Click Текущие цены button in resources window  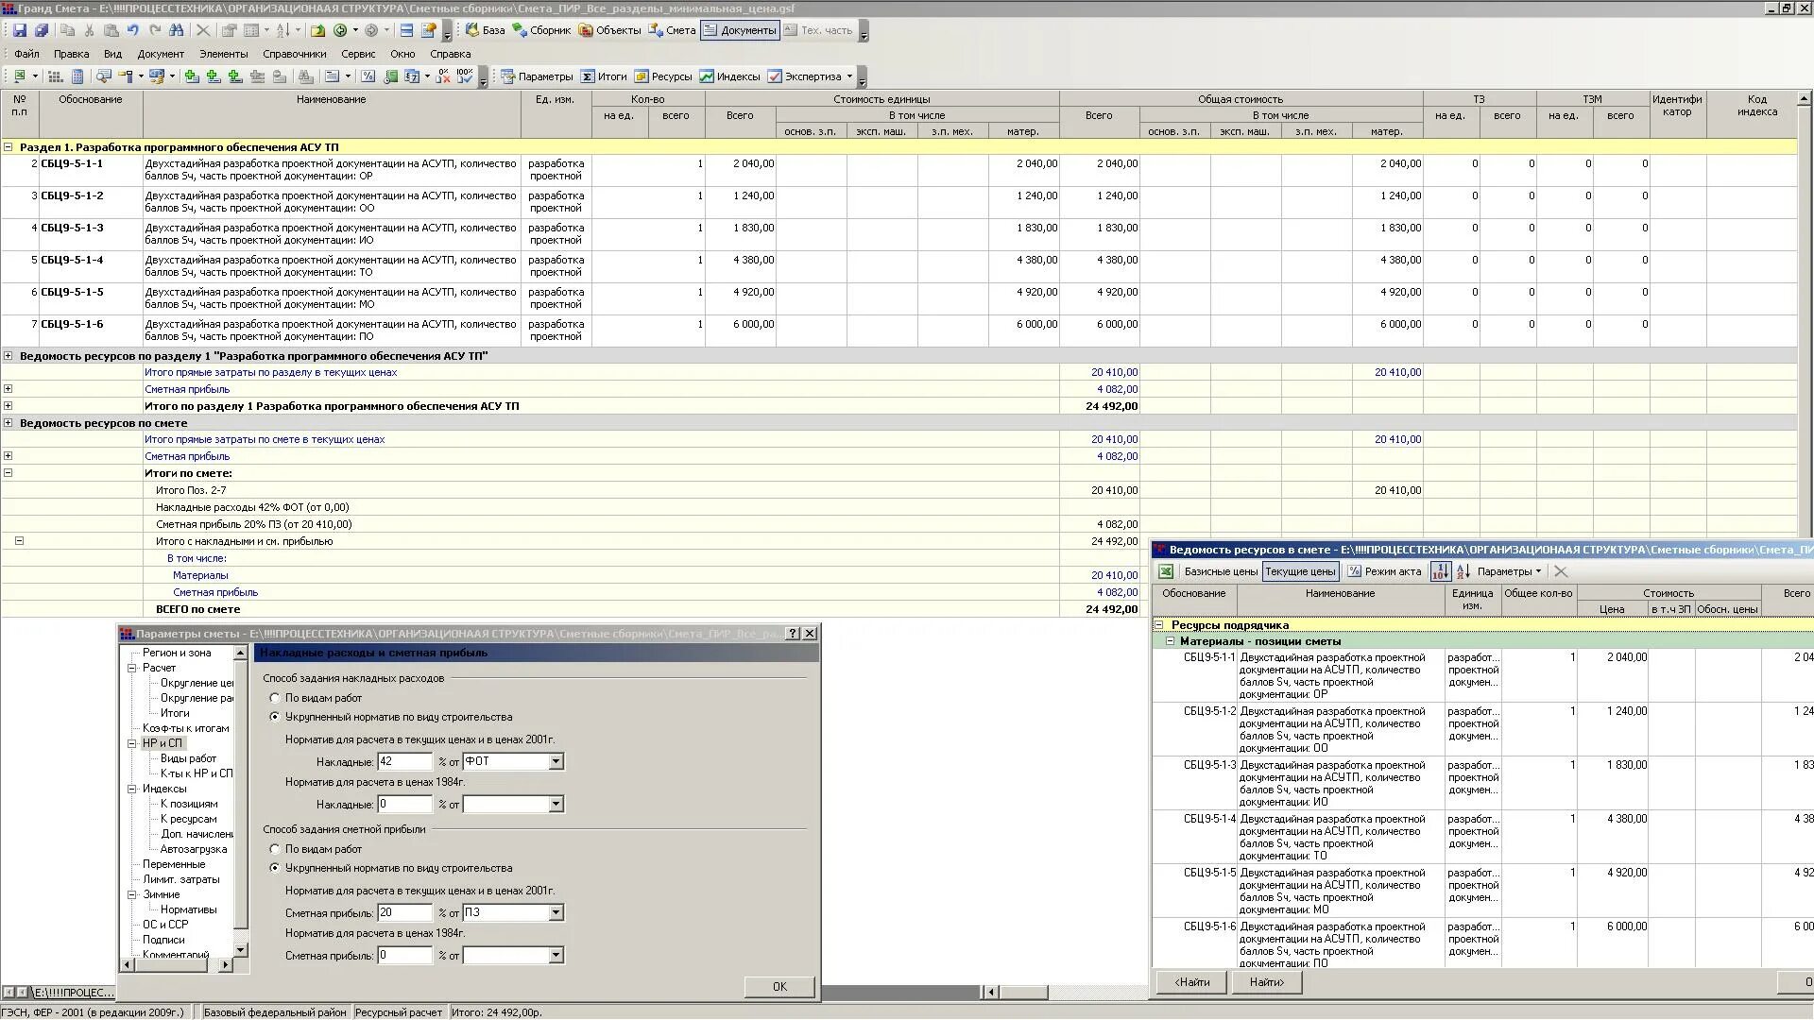click(1300, 571)
